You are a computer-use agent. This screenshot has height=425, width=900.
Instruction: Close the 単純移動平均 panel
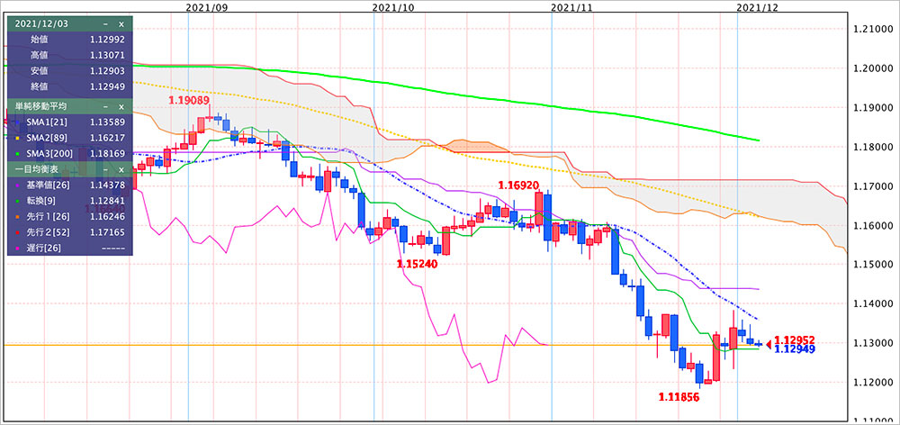tap(121, 106)
